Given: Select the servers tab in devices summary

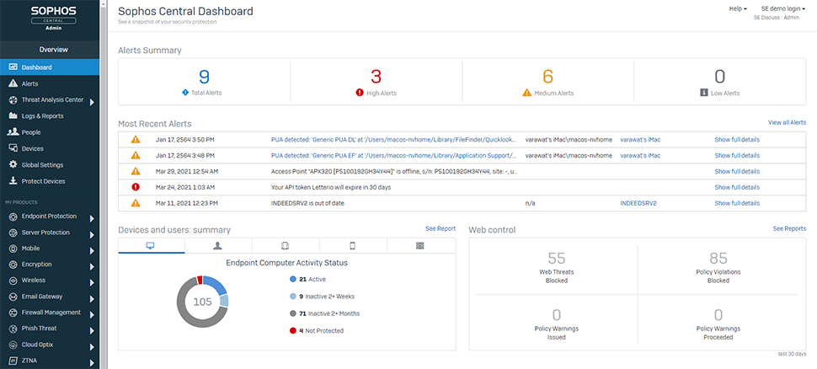Looking at the screenshot, I should [419, 245].
